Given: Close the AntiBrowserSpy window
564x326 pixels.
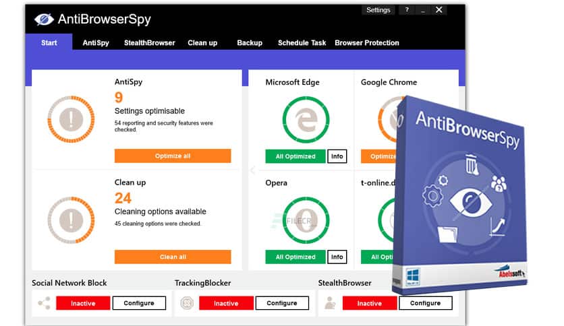Looking at the screenshot, I should click(x=439, y=10).
